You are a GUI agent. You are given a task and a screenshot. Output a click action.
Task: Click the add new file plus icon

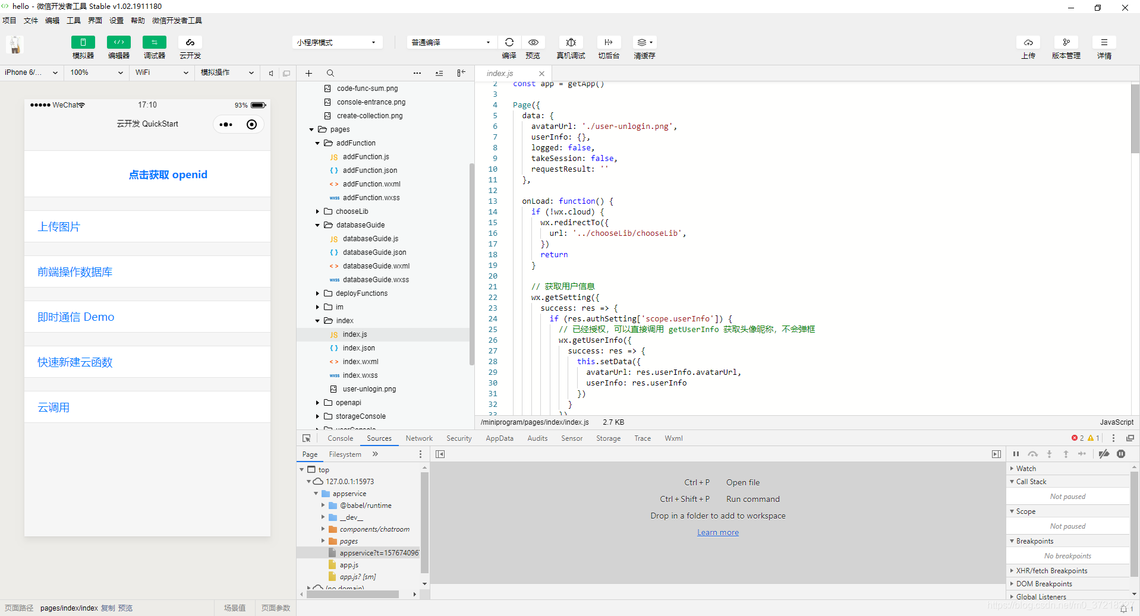click(x=308, y=73)
